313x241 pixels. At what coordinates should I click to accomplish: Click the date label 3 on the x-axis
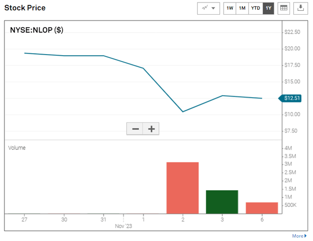click(x=222, y=220)
